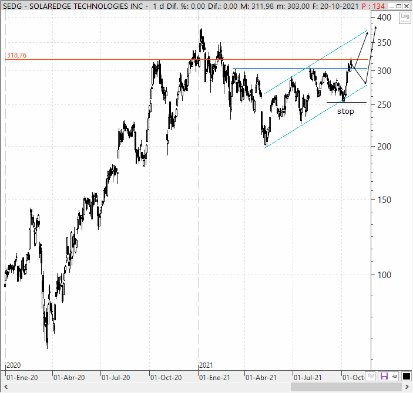The image size is (413, 393).
Task: Click the pin icon beside the diskette
Action: point(394,377)
